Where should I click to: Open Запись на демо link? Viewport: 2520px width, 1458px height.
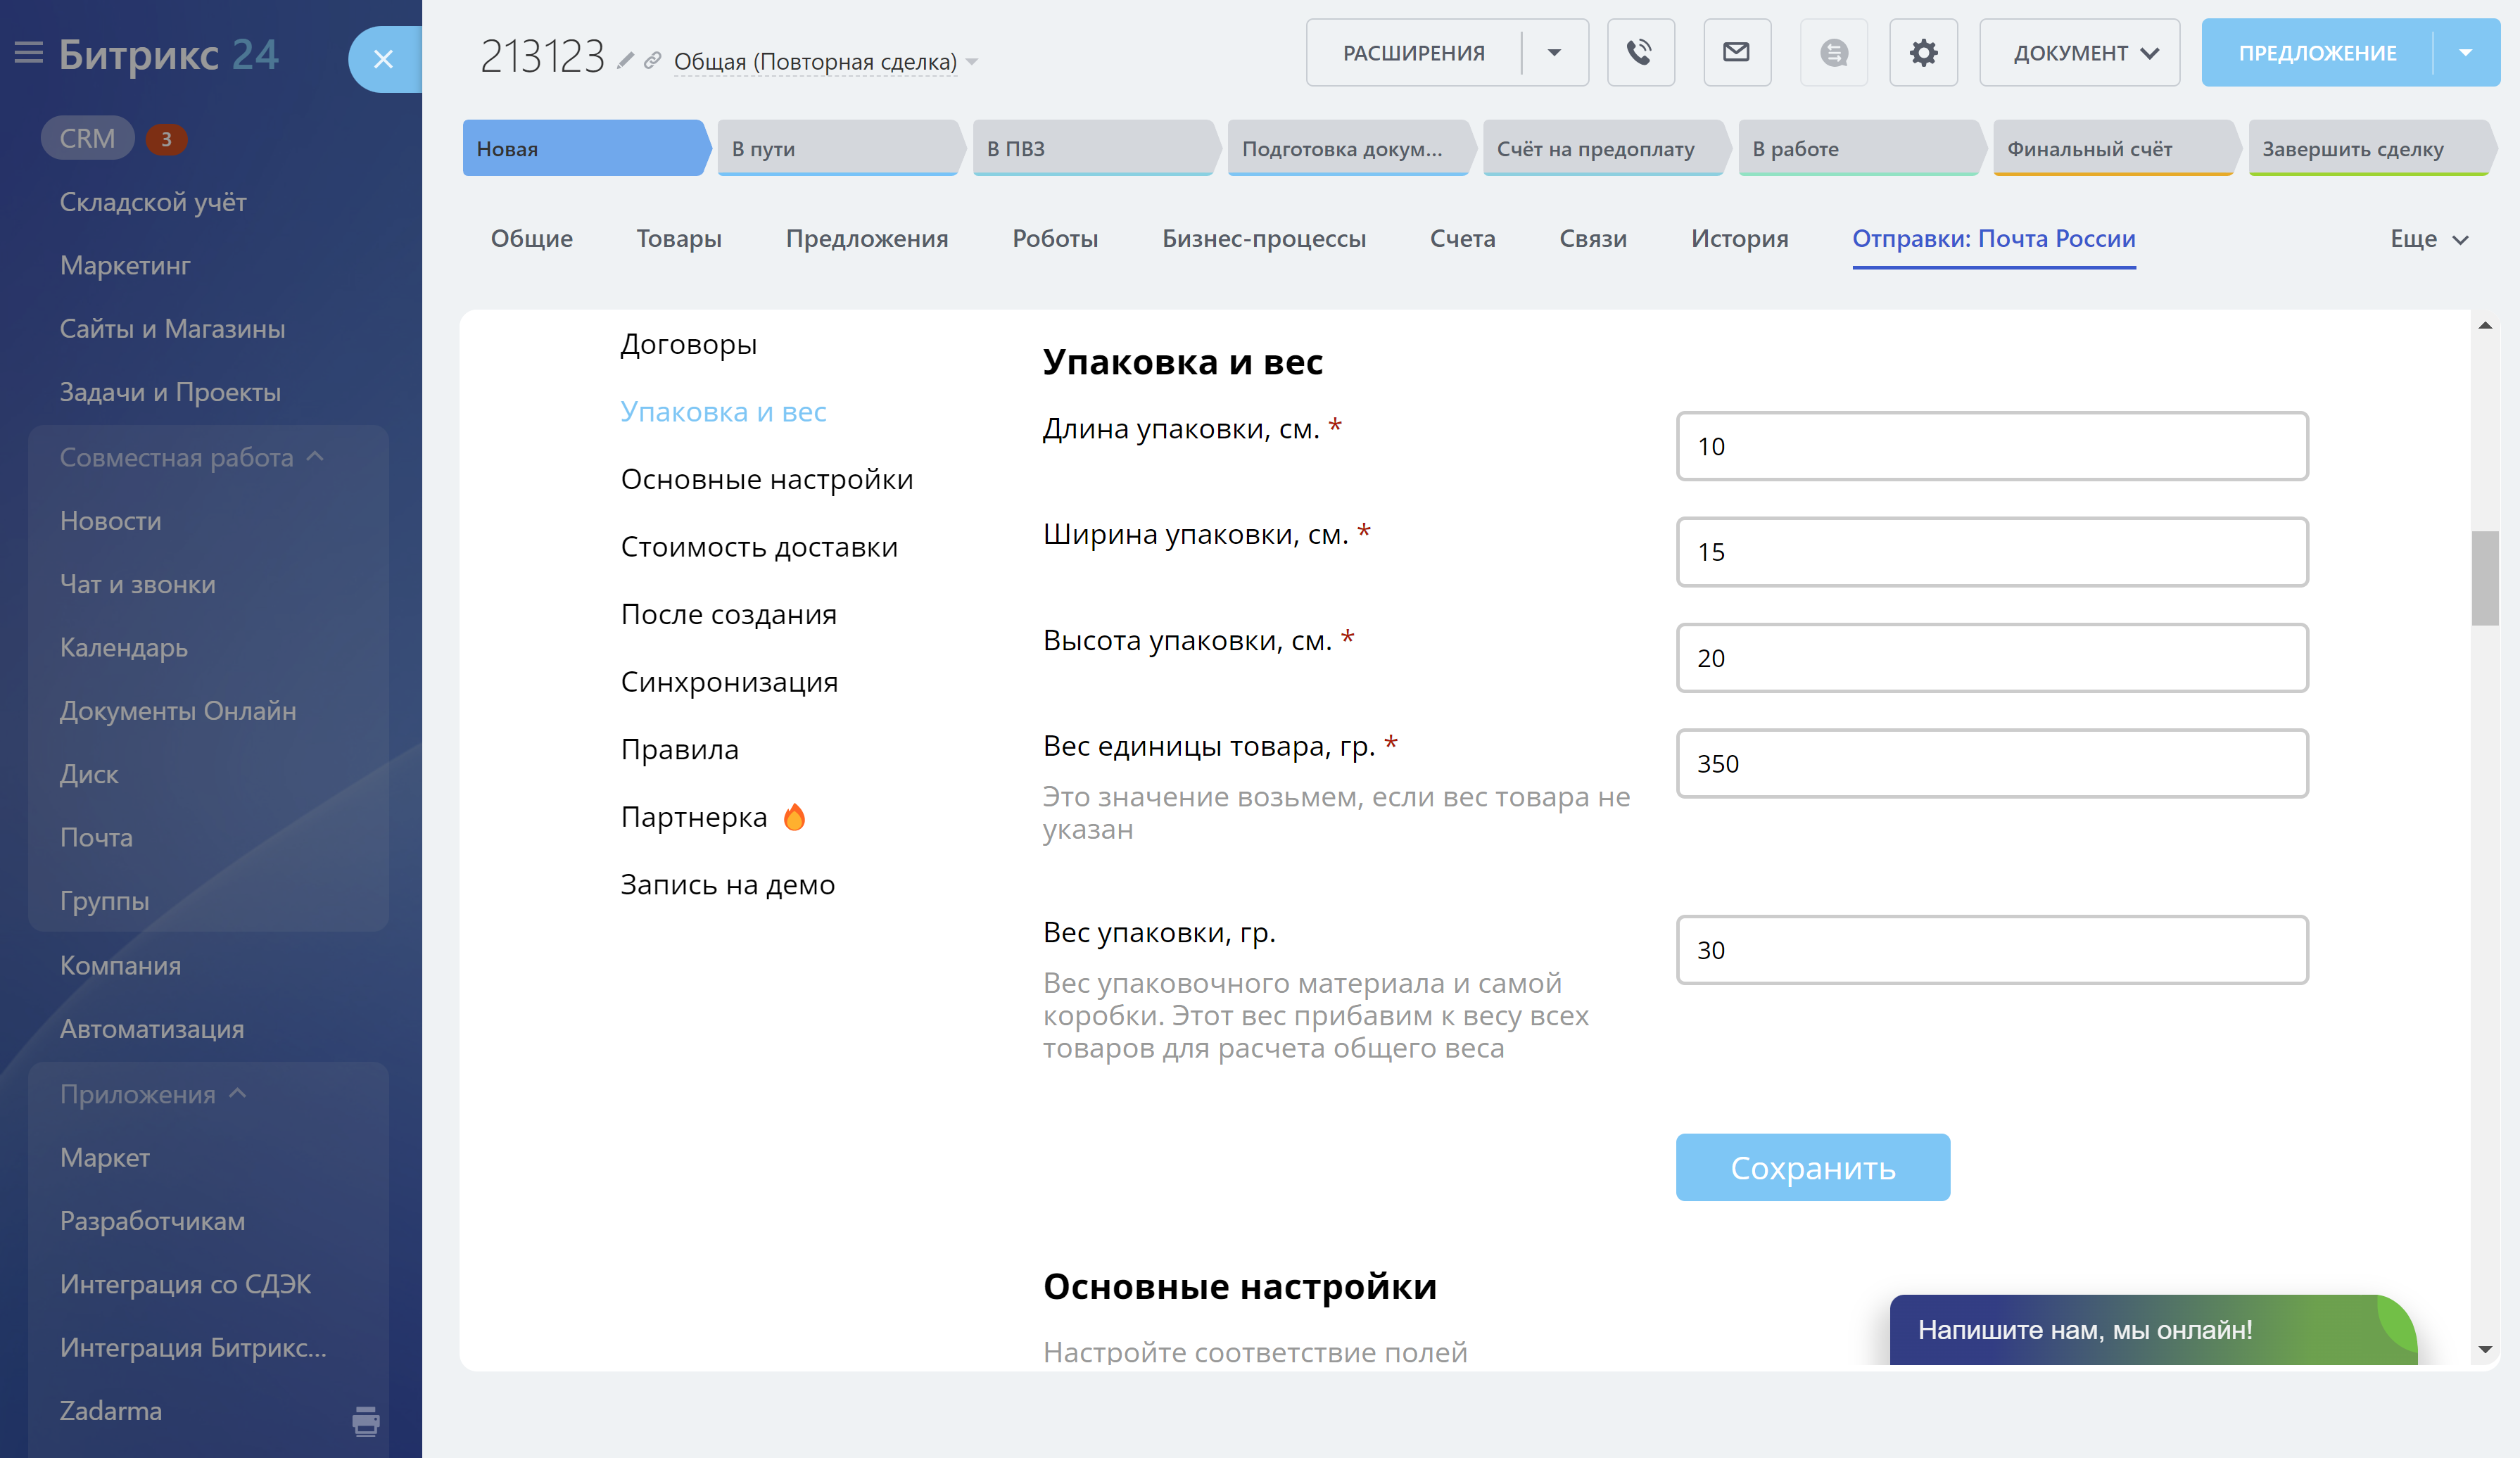tap(727, 885)
